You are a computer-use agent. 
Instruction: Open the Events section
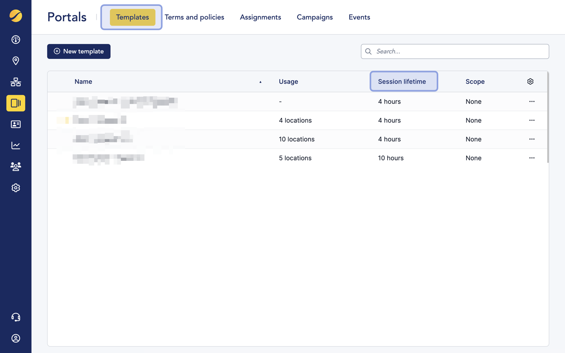tap(359, 17)
